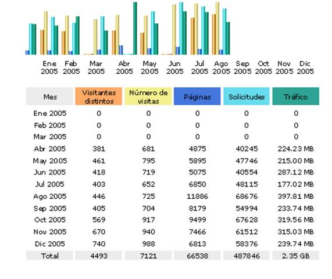Click the Dic 2005 chart label
Viewport: 332px width, 279px height.
305,67
